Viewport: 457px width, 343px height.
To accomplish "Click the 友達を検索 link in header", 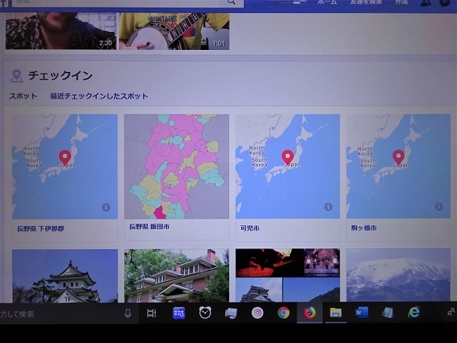I will click(366, 2).
